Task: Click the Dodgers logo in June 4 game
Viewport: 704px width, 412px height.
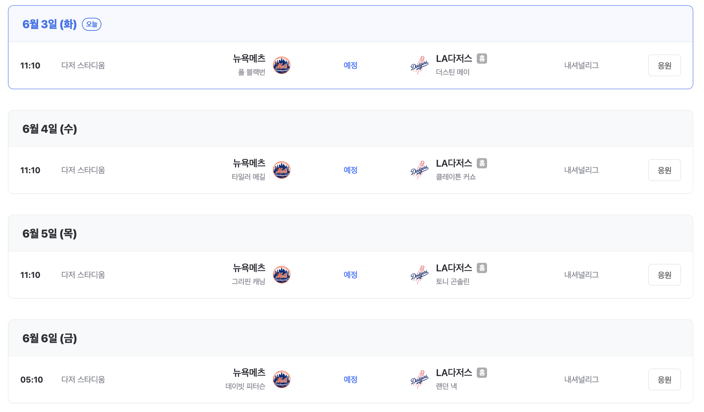Action: click(x=420, y=170)
